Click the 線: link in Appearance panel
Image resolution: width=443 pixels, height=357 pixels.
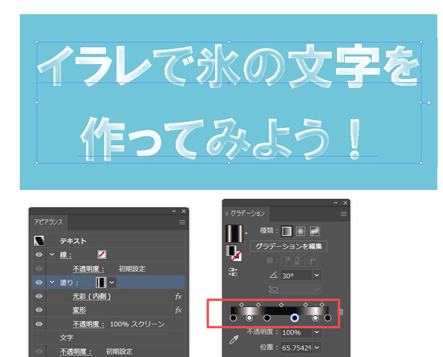pos(66,255)
